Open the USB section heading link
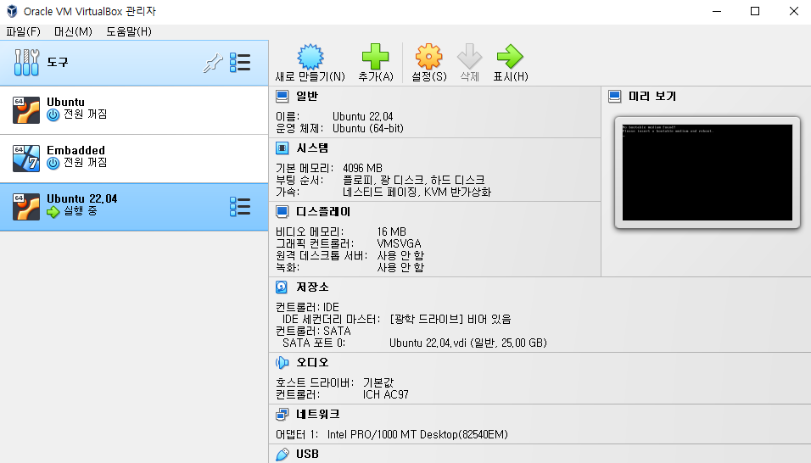This screenshot has width=811, height=463. pos(307,455)
